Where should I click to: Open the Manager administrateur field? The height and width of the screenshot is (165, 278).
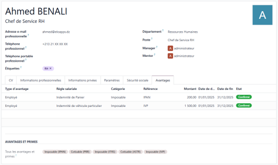coord(184,48)
